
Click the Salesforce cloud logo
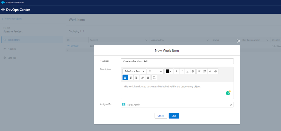coord(3,2)
